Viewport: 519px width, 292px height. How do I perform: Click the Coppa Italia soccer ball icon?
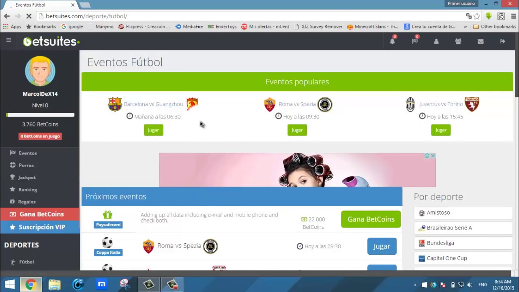point(107,243)
